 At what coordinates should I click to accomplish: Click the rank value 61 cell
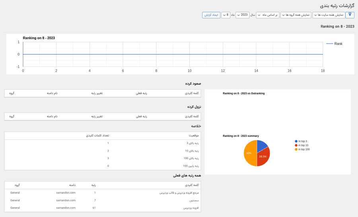pyautogui.click(x=94, y=208)
